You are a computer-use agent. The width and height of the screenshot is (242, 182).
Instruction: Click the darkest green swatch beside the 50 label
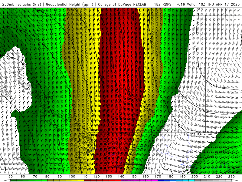point(13,180)
